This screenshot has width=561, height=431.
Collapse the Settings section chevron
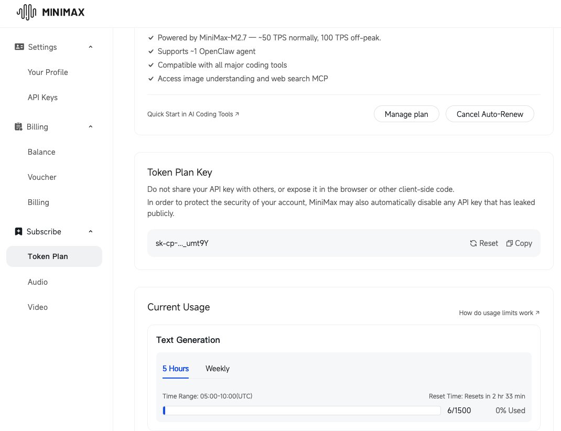pyautogui.click(x=91, y=47)
